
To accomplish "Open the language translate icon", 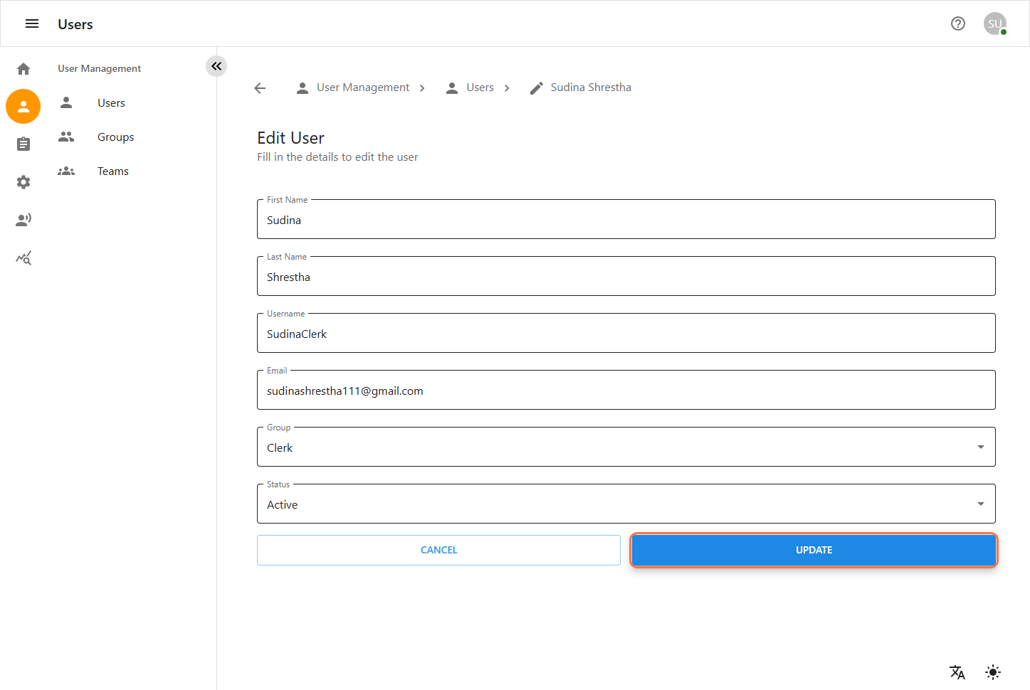I will tap(957, 672).
